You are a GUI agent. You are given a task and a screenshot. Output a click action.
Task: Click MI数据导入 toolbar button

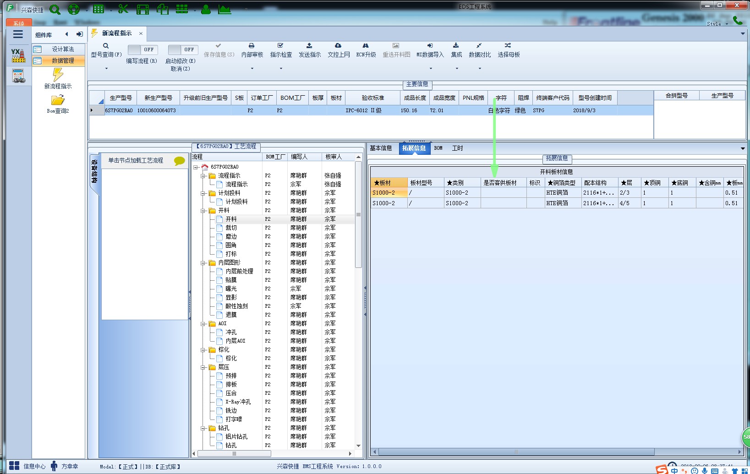pyautogui.click(x=430, y=50)
